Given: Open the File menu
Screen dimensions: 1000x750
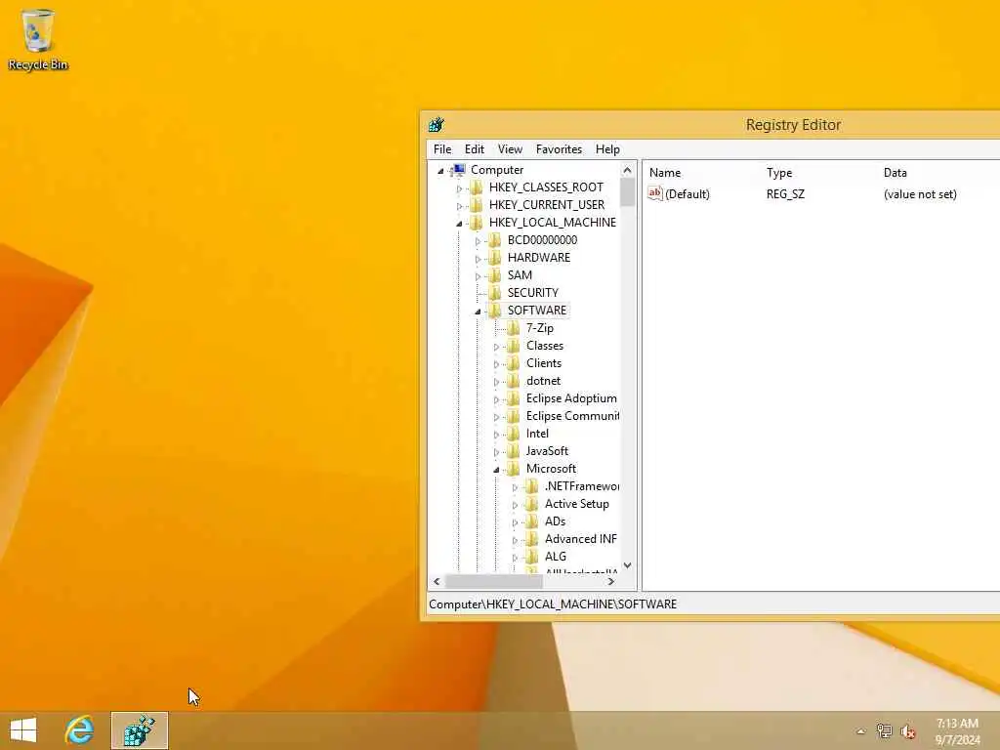Looking at the screenshot, I should [x=442, y=149].
